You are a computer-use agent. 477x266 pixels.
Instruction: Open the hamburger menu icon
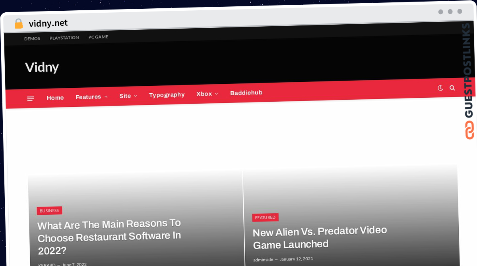click(x=31, y=98)
